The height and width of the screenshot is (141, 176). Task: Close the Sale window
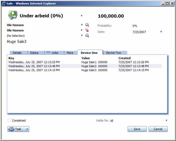click(172, 4)
